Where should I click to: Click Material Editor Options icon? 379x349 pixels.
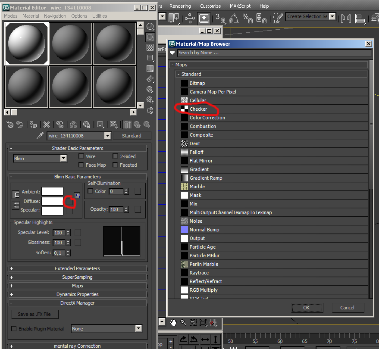point(150,90)
